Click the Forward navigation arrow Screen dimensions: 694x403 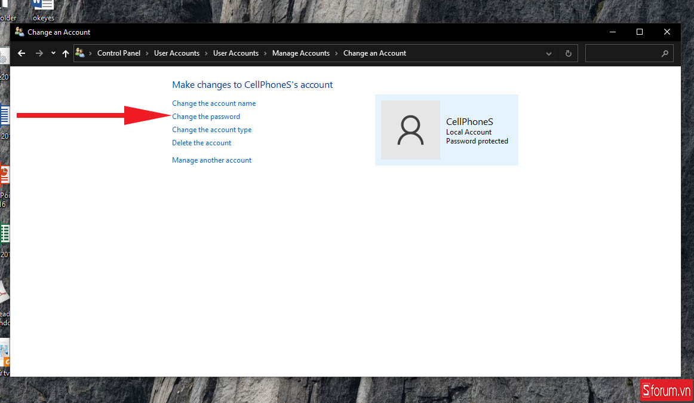coord(39,53)
